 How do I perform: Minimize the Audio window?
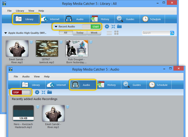pyautogui.click(x=164, y=69)
